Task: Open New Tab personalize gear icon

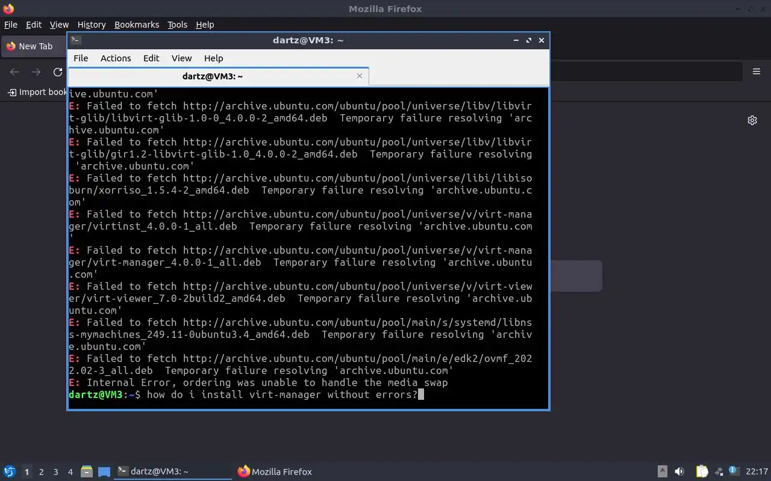Action: click(752, 120)
